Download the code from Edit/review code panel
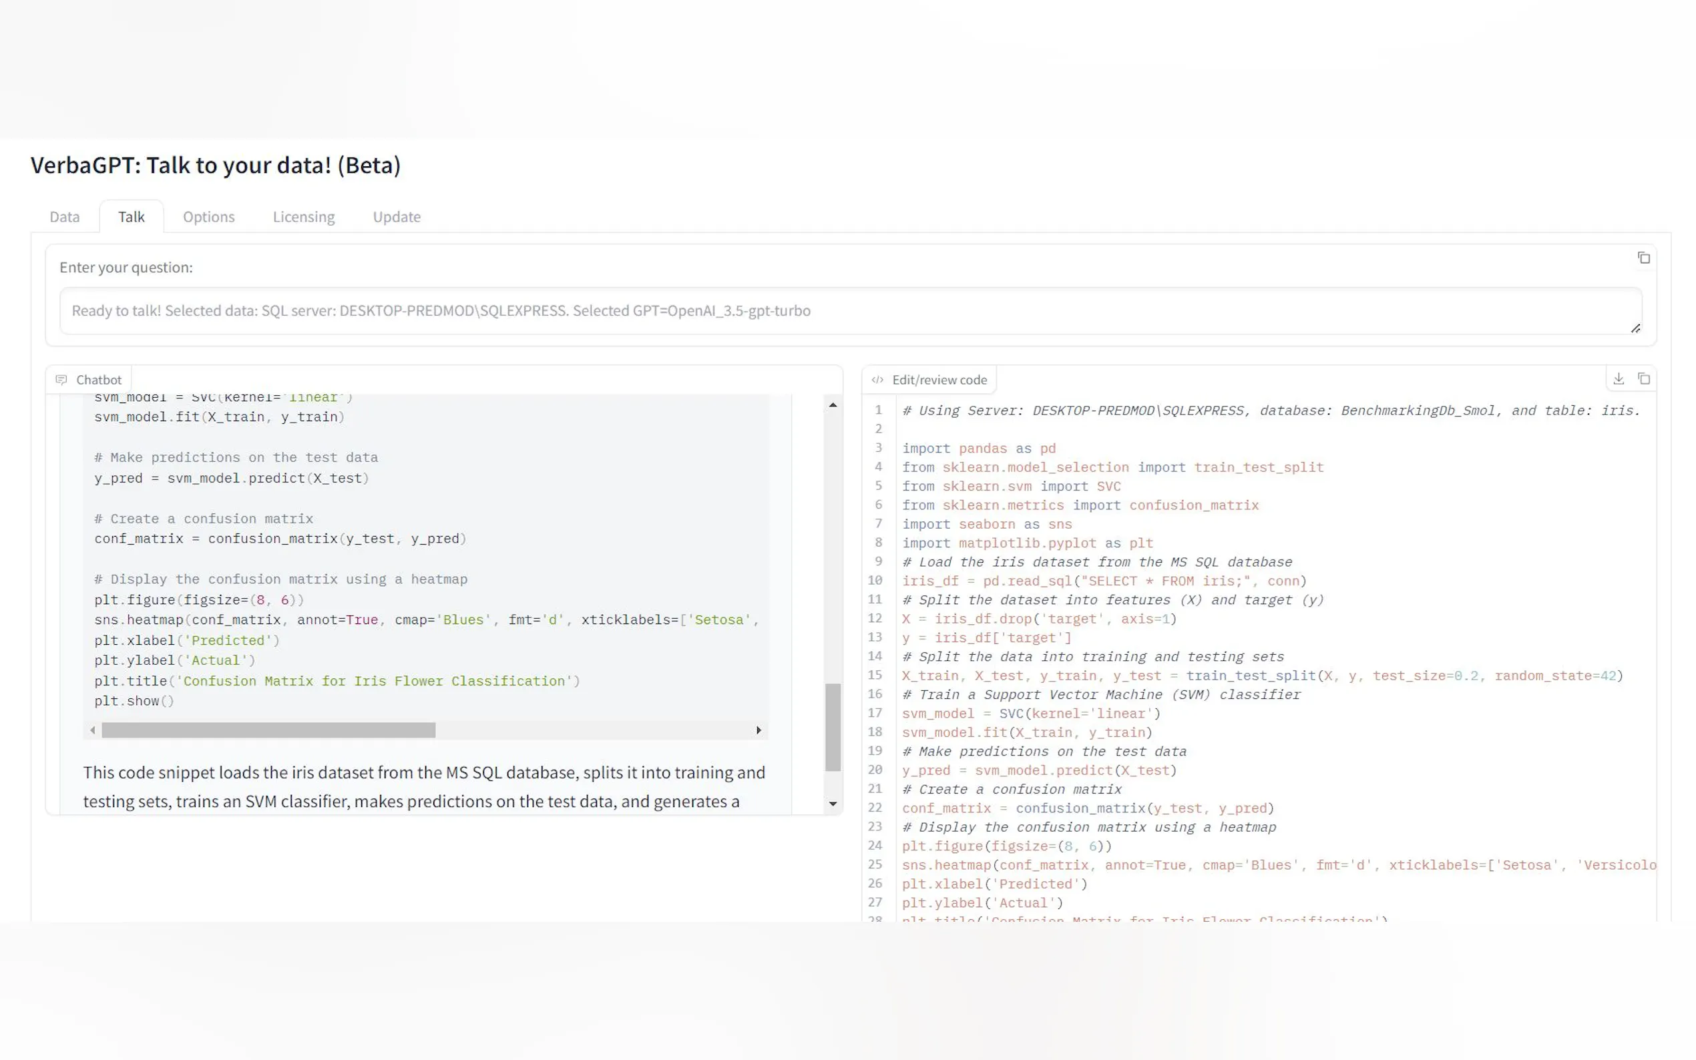This screenshot has height=1060, width=1696. tap(1618, 378)
